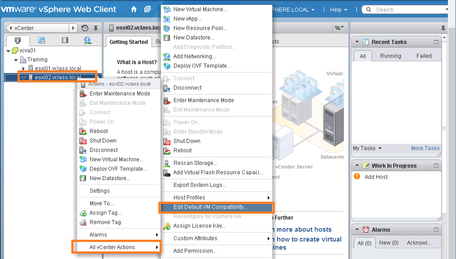
Task: Click the Reboot icon in the Actions context menu
Action: (x=83, y=131)
